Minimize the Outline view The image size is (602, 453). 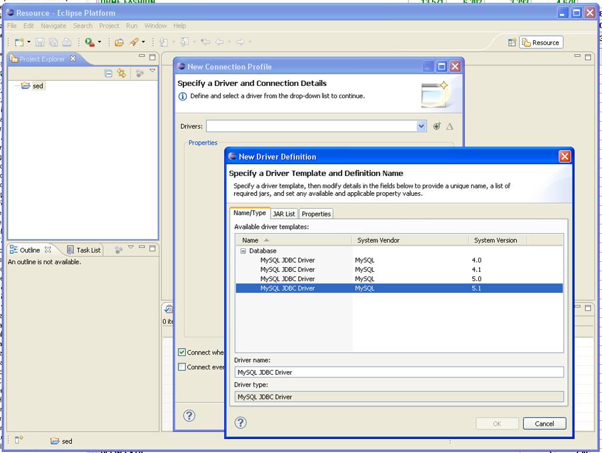coord(141,247)
